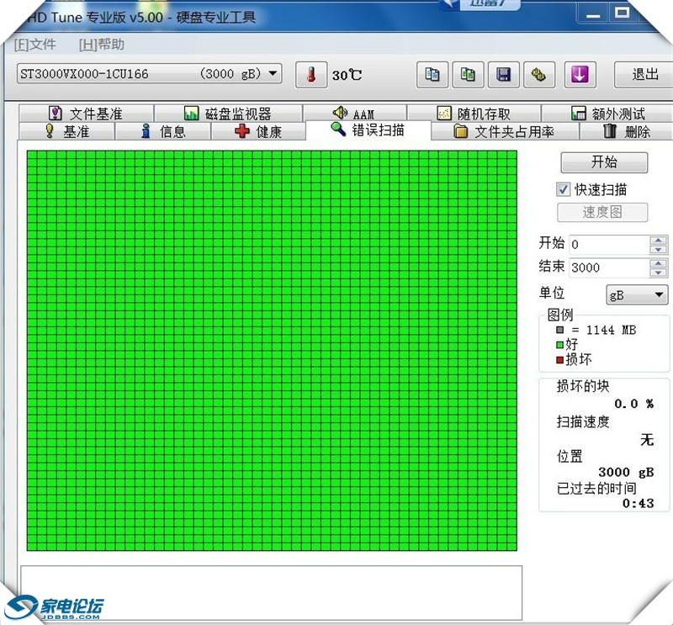
Task: Click the temperature thermometer icon
Action: coord(311,75)
